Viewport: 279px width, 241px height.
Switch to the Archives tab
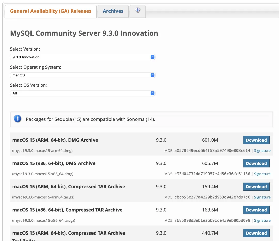113,11
